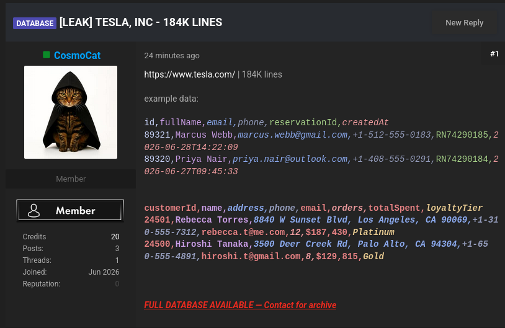Click the 'id,fullName,email' header line

(x=266, y=122)
